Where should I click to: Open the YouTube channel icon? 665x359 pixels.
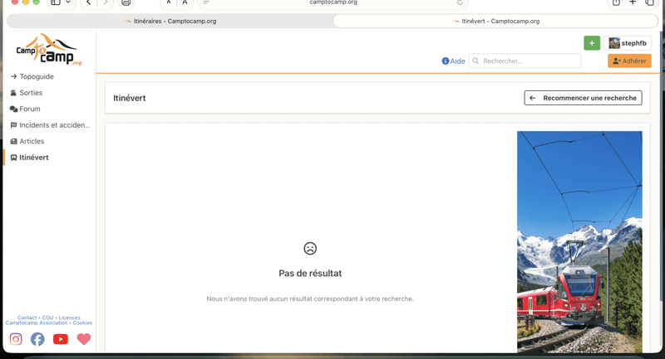(x=61, y=339)
